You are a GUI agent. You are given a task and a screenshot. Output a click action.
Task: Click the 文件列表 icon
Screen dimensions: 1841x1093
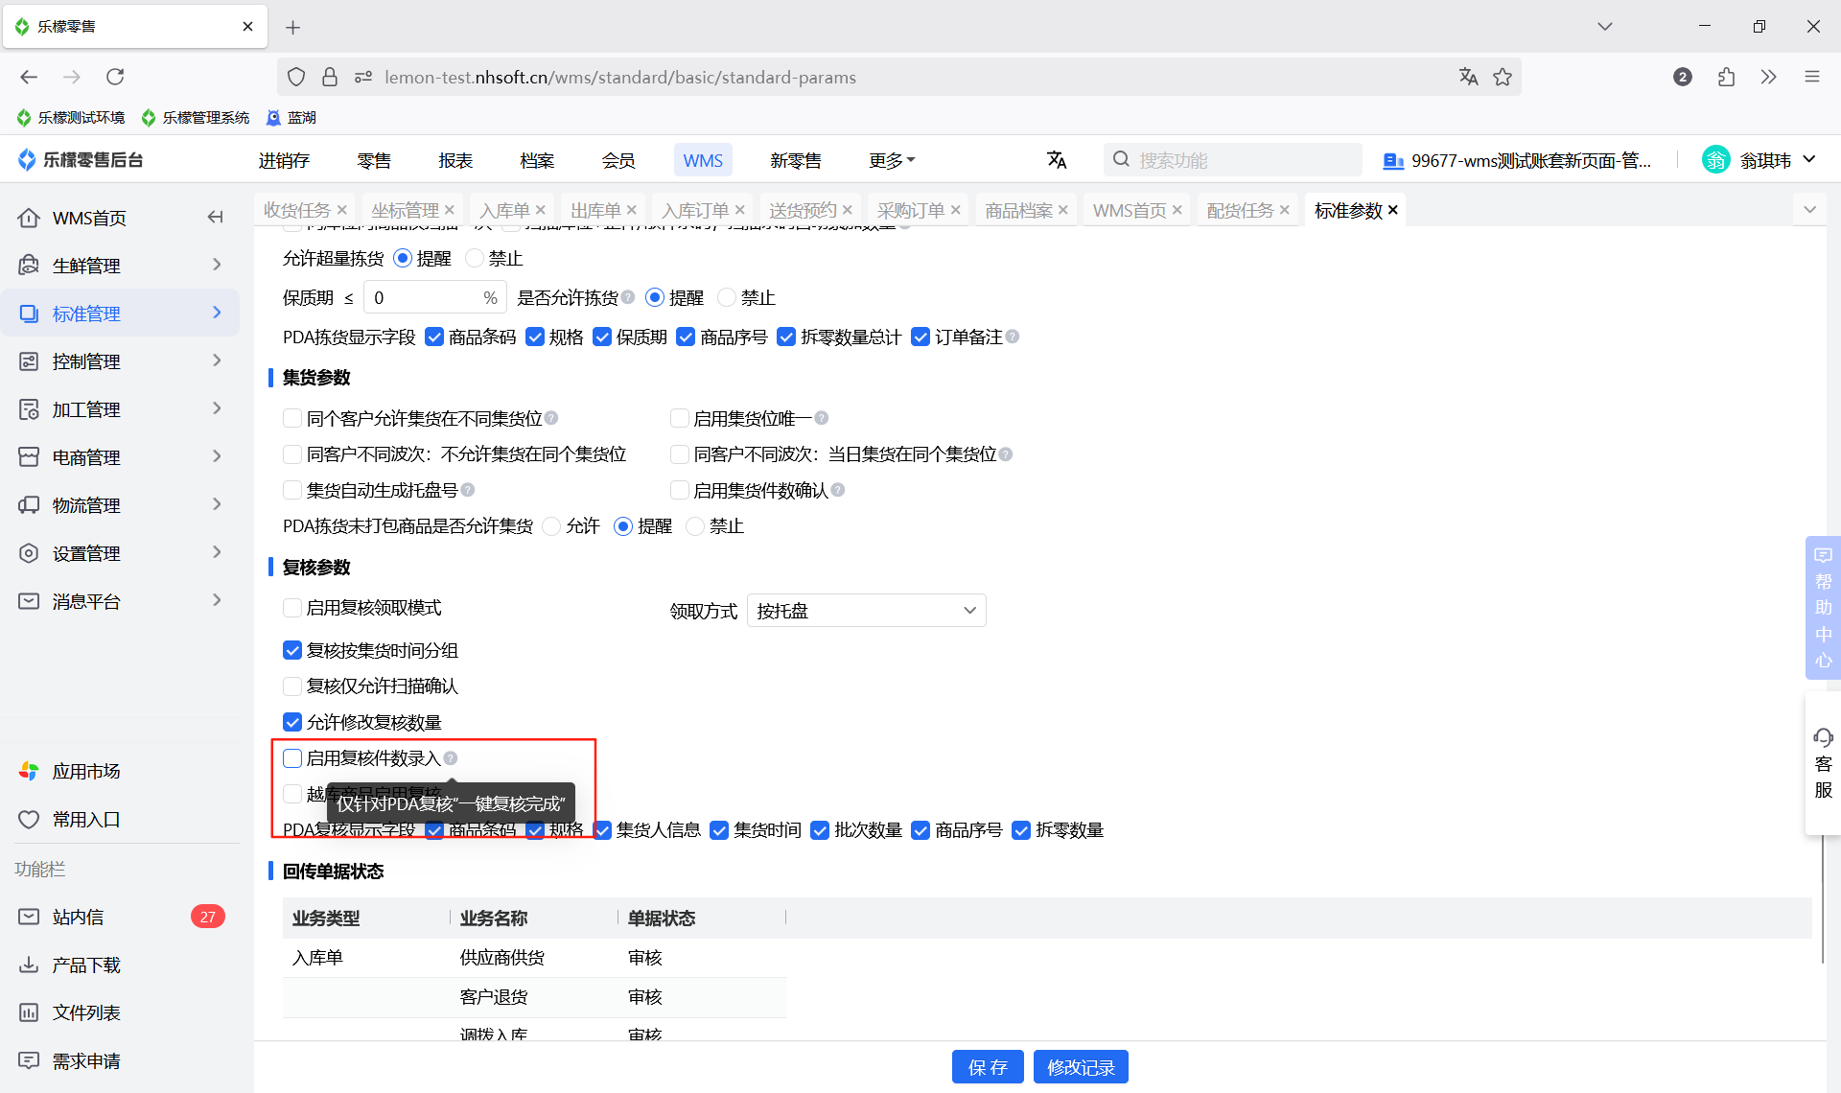29,1012
